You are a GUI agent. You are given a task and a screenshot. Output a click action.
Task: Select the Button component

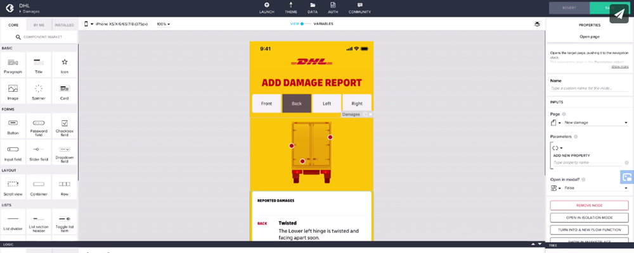13,126
